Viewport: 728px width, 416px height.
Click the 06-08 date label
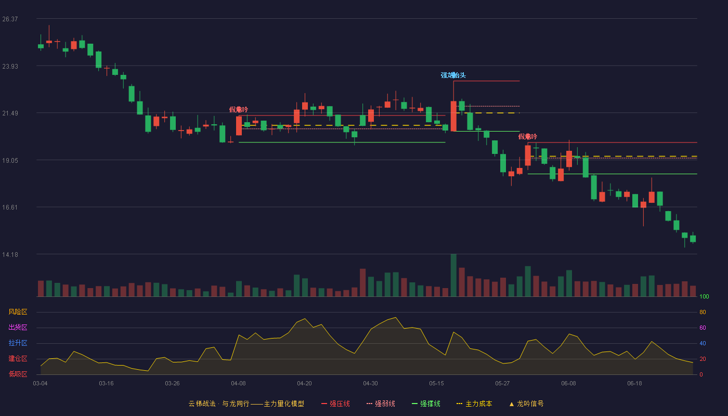(568, 383)
